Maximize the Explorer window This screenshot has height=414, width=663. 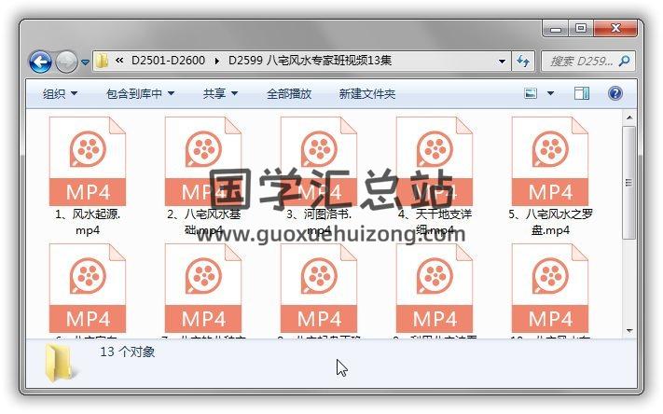(x=581, y=29)
